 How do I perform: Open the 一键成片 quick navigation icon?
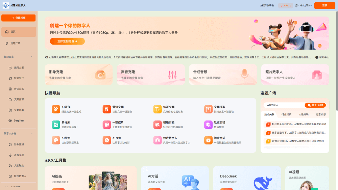[x=106, y=125]
